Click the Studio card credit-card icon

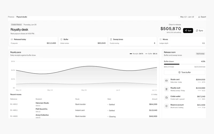[x=166, y=81]
